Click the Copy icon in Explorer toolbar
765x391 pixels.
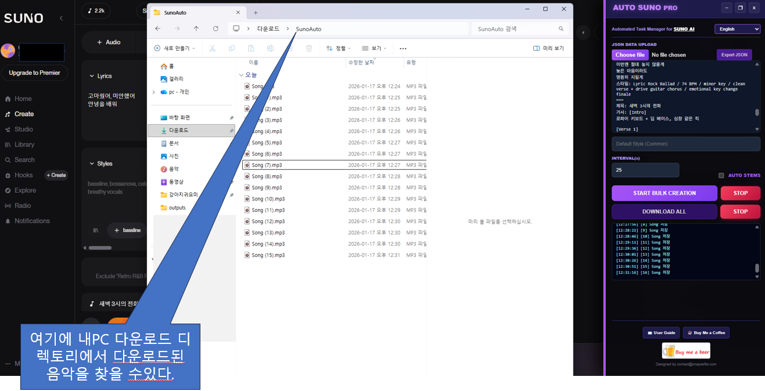point(232,48)
